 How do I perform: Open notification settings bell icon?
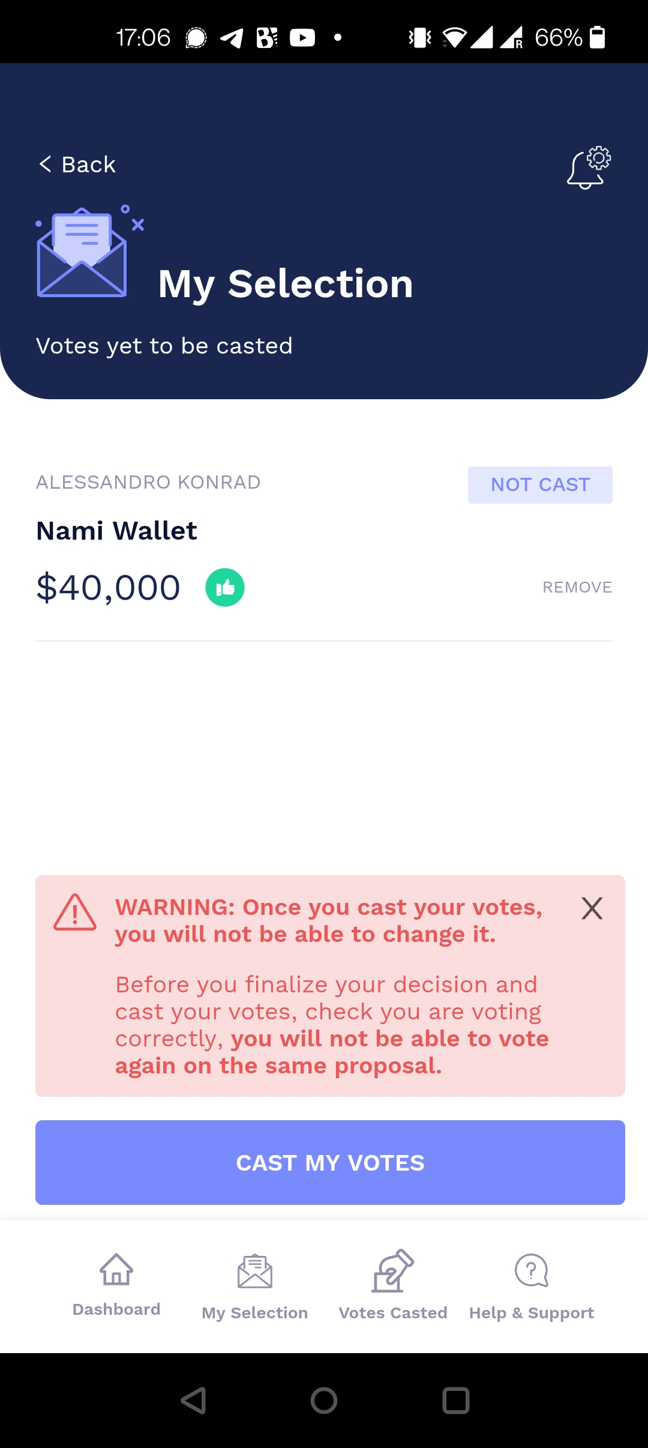point(588,168)
